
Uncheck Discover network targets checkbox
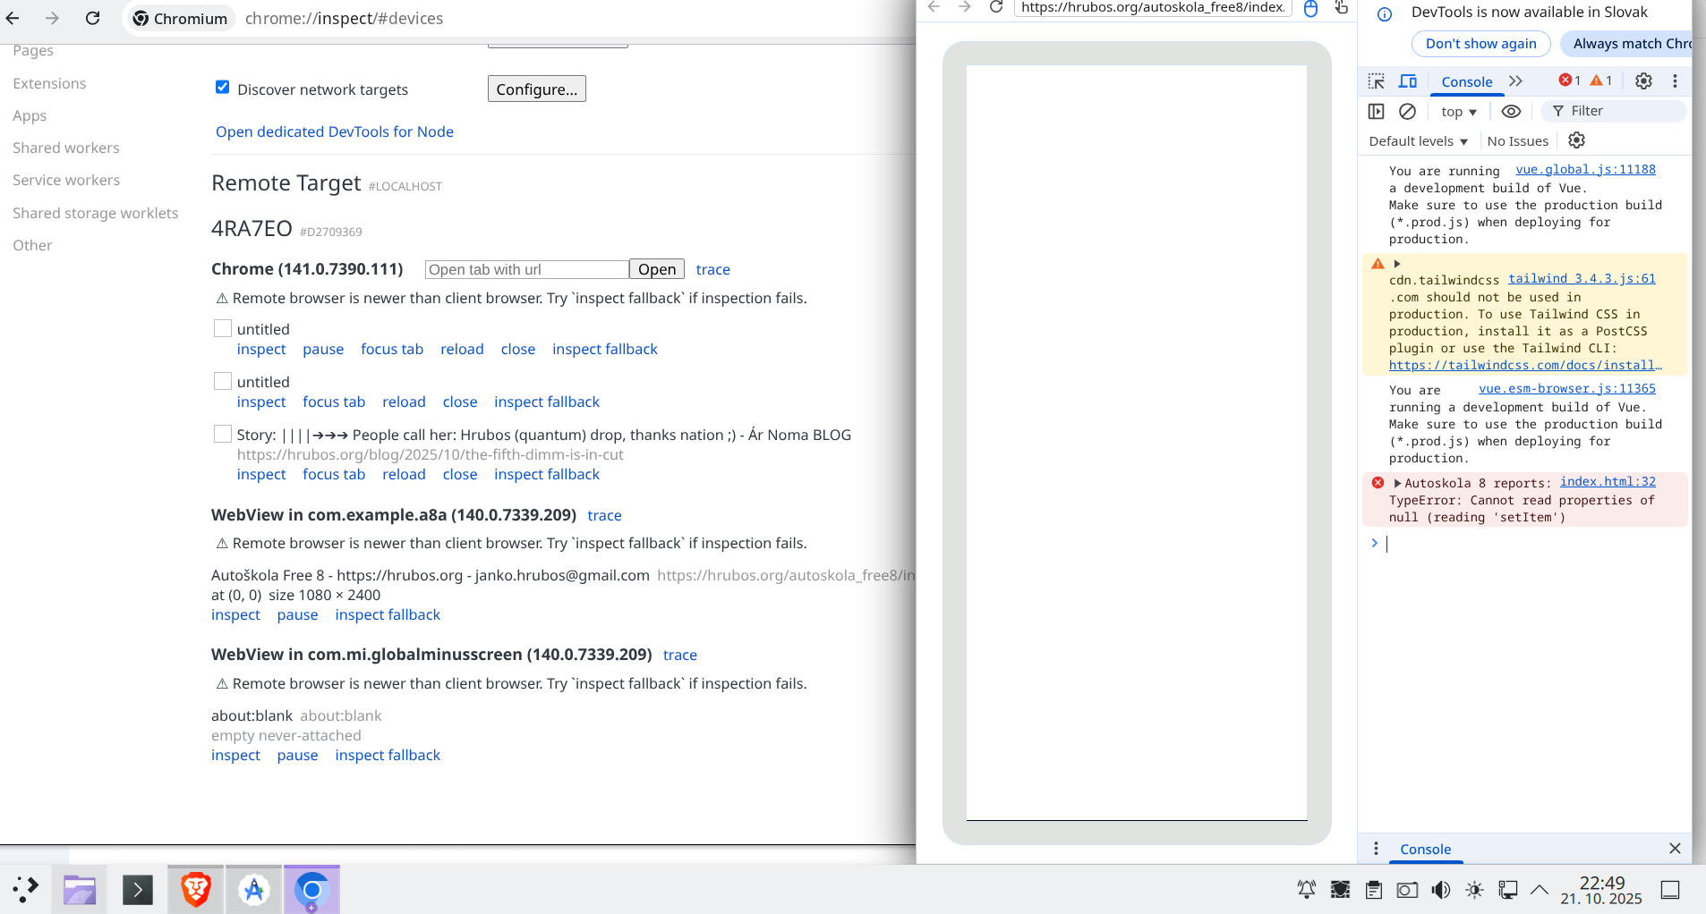point(223,88)
